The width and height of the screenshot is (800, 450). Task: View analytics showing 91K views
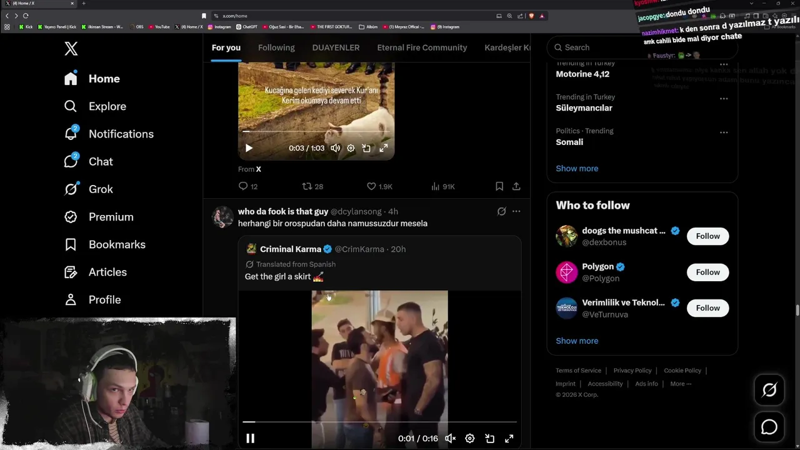tap(443, 186)
